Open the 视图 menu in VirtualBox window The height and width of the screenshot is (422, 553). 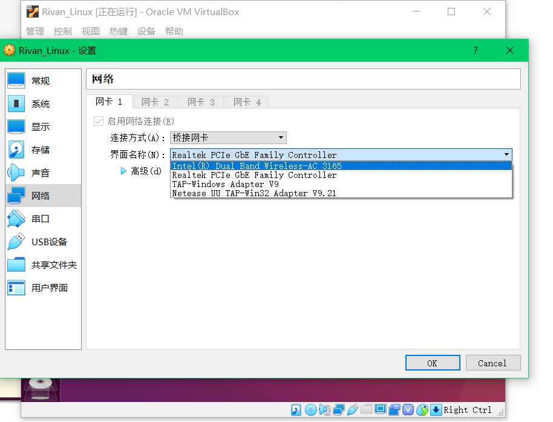(x=91, y=31)
